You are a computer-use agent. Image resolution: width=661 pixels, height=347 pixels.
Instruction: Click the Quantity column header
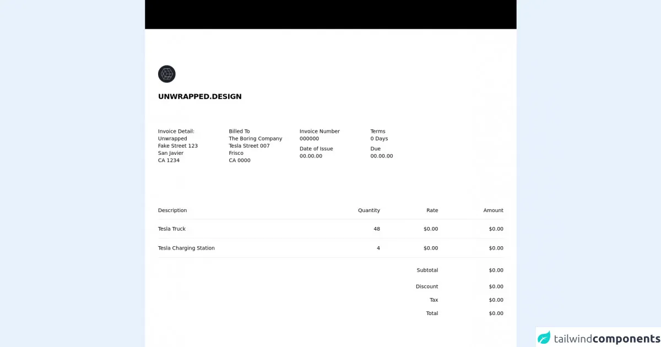(x=369, y=210)
